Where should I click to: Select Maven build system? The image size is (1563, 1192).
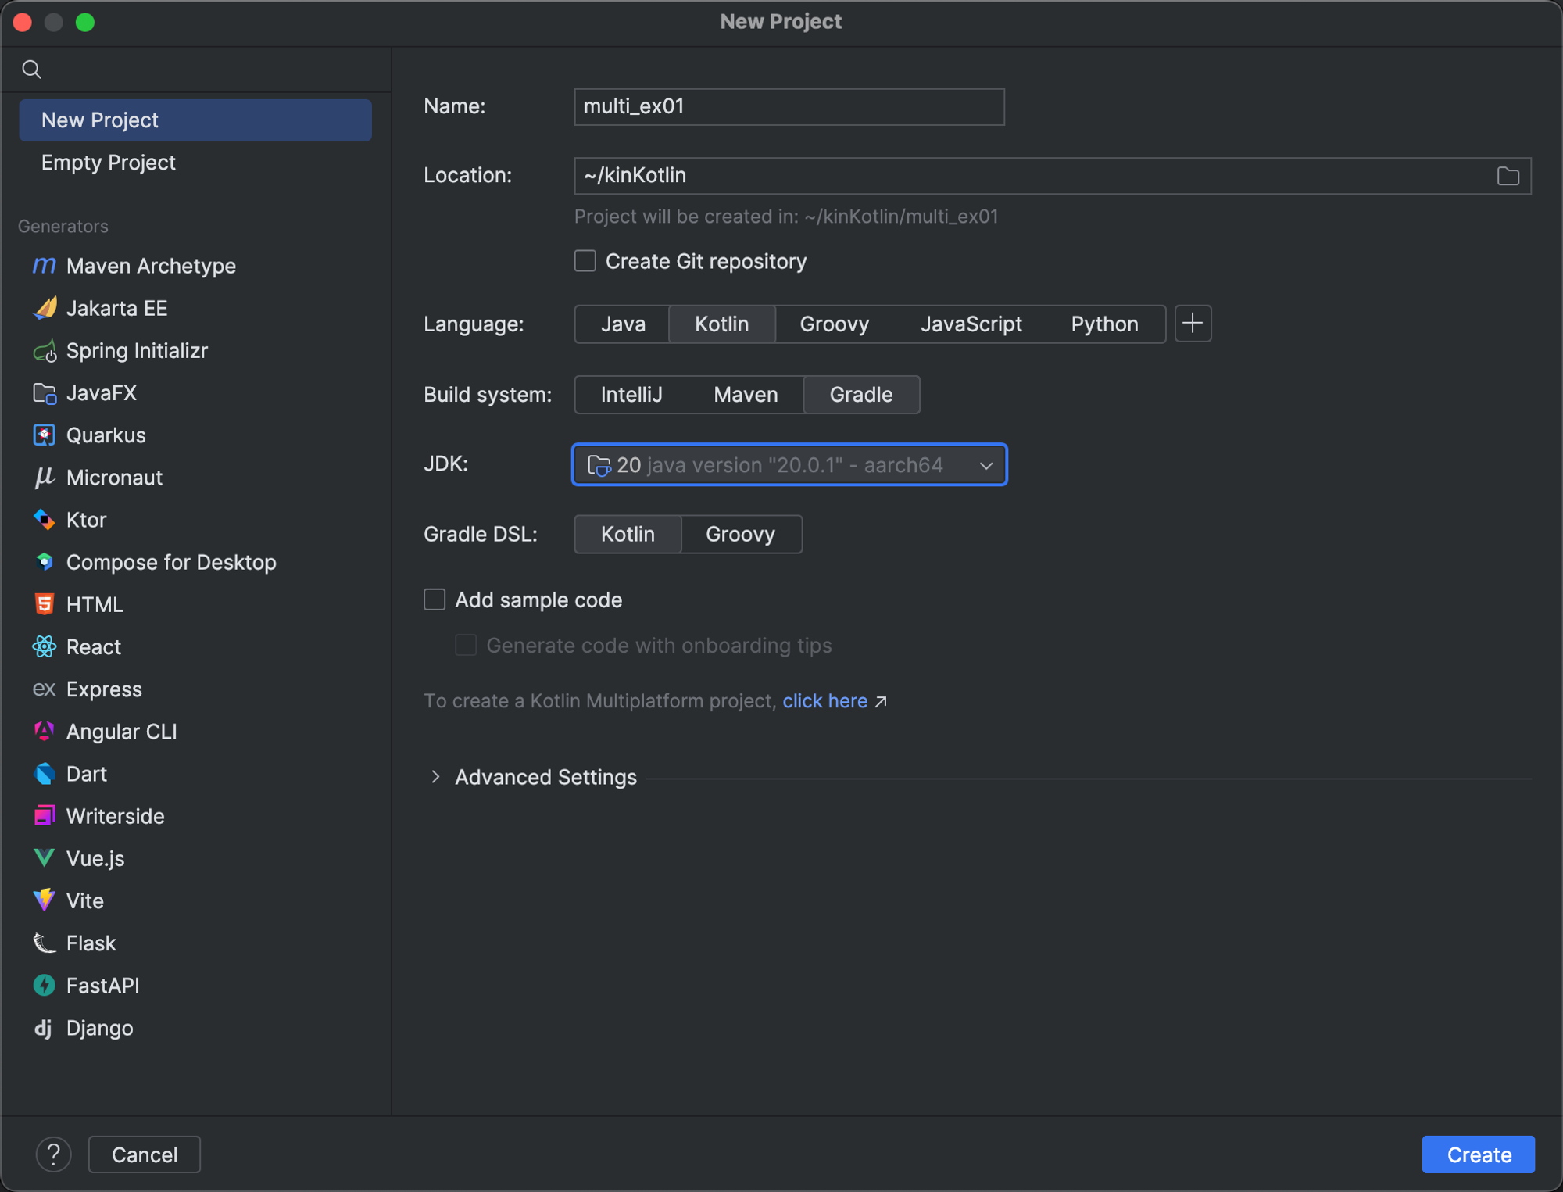click(745, 395)
